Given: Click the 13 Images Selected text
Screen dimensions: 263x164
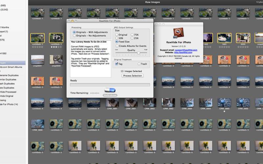Looking at the screenshot, I should coord(131,71).
